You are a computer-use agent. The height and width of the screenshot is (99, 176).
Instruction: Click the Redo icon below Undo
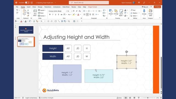click(17, 13)
